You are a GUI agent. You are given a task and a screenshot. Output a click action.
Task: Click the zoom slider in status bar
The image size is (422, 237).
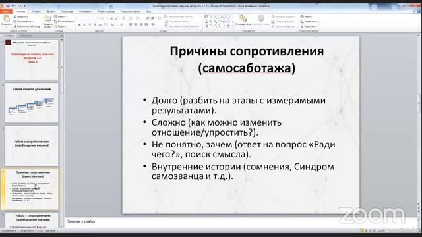(401, 230)
